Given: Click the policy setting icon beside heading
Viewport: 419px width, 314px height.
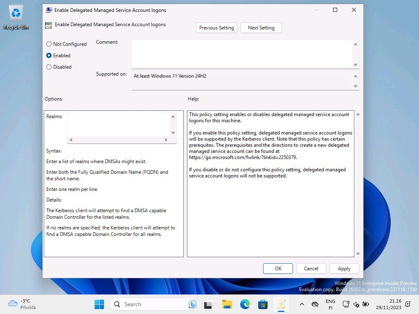Looking at the screenshot, I should 48,25.
